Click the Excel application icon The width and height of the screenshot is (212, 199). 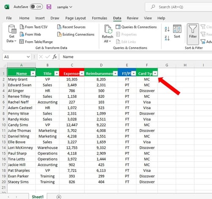7,7
